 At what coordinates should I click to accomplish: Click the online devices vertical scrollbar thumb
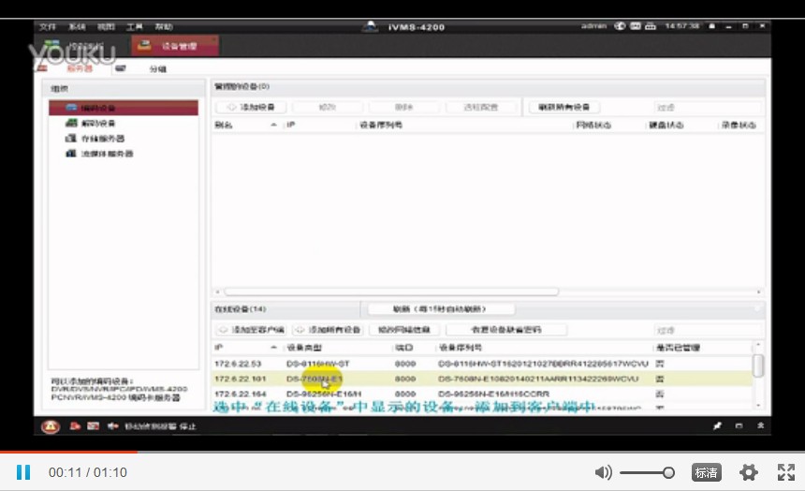[758, 365]
